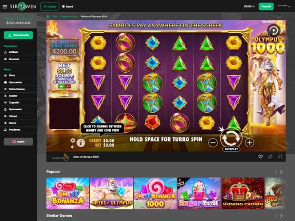Show next Popular games with right arrow

click(x=281, y=172)
